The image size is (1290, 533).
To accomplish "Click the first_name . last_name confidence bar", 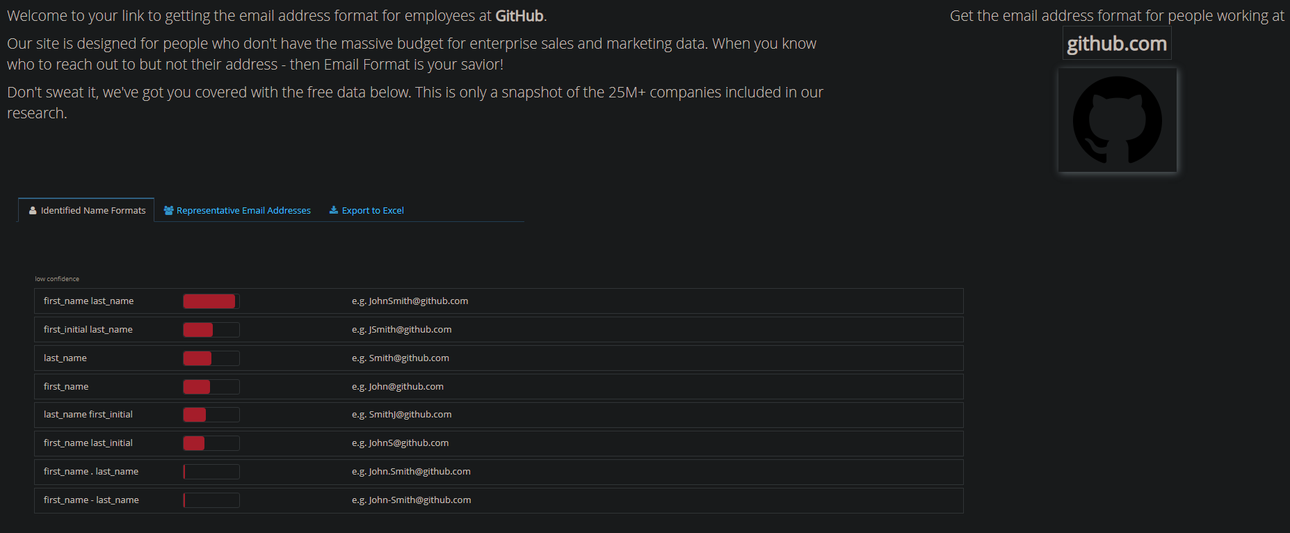I will coord(211,472).
